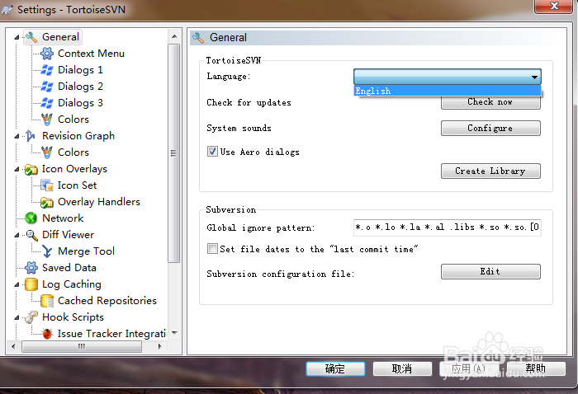Collapse the Icon Overlays tree node
This screenshot has width=578, height=394.
(17, 169)
